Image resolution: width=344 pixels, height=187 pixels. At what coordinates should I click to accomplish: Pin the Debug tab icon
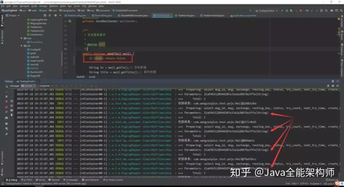6,134
